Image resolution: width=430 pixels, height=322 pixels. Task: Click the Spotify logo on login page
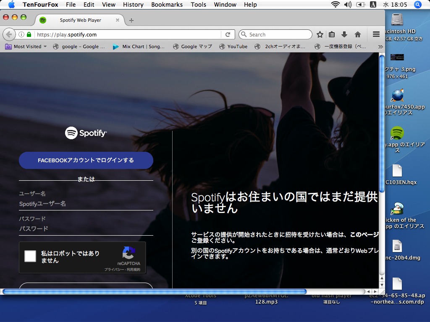coord(86,133)
